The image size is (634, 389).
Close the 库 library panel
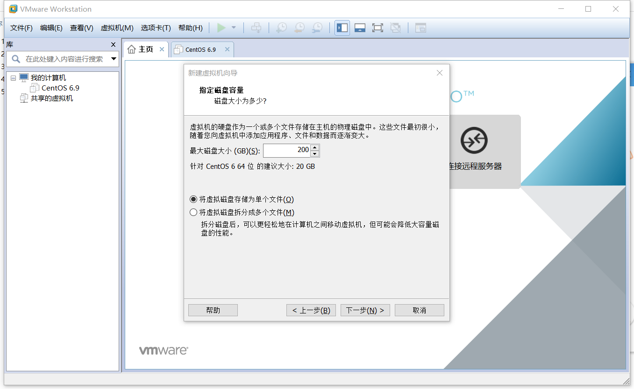click(x=113, y=44)
